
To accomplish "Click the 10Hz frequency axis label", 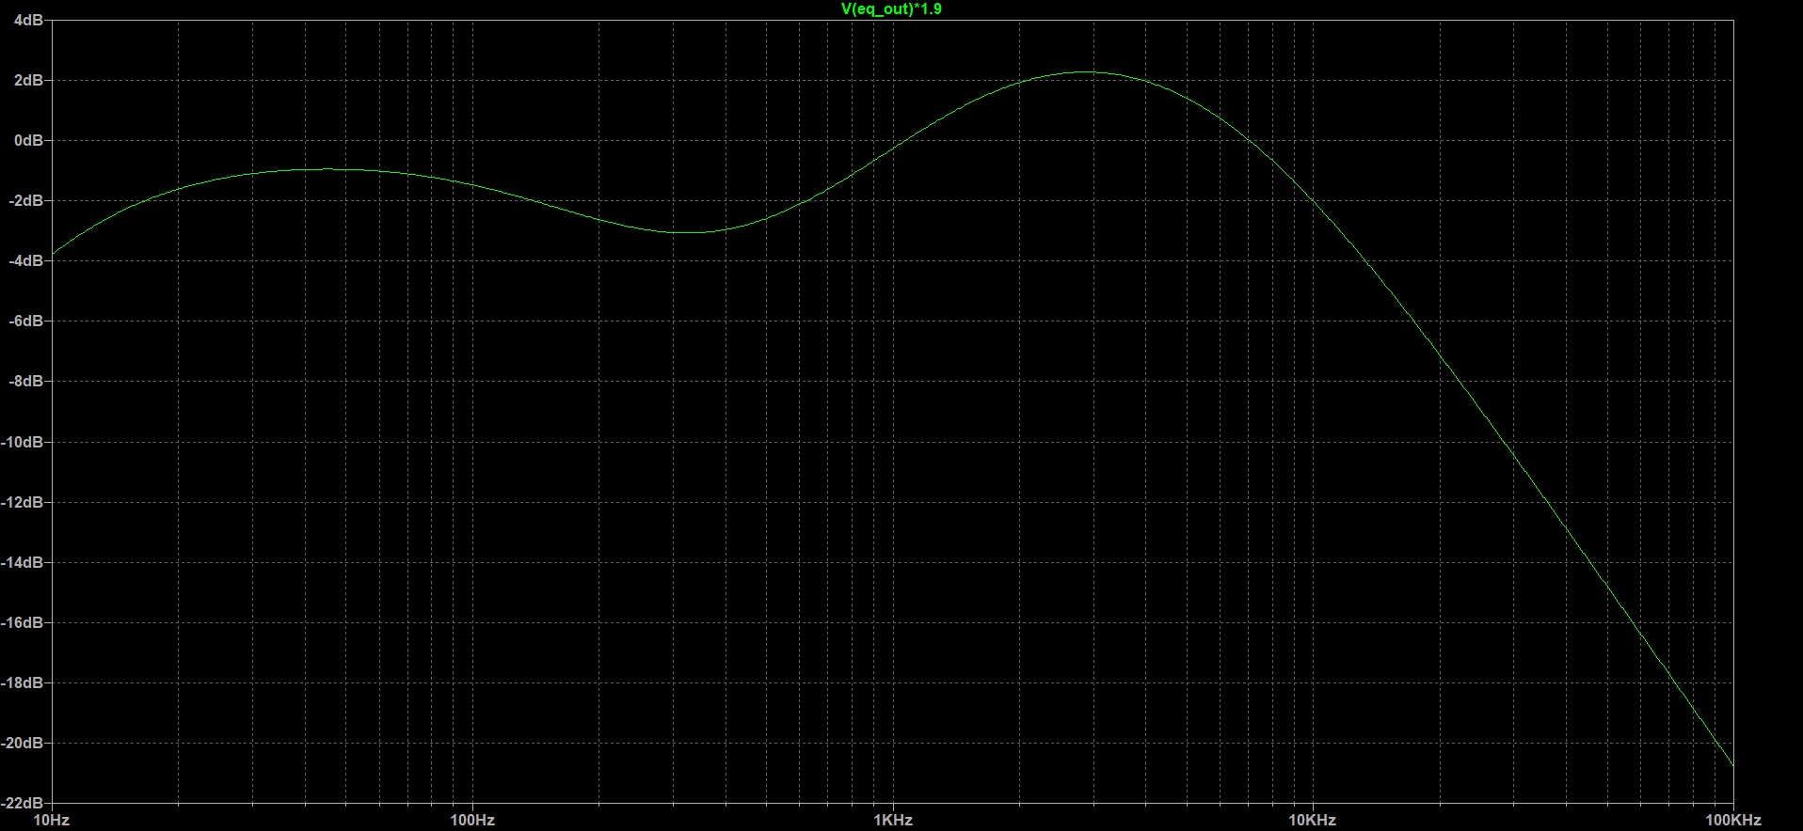I will (x=52, y=820).
